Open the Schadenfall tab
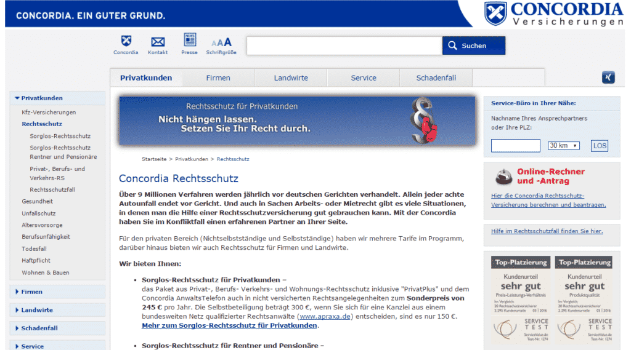The height and width of the screenshot is (350, 631). 436,78
